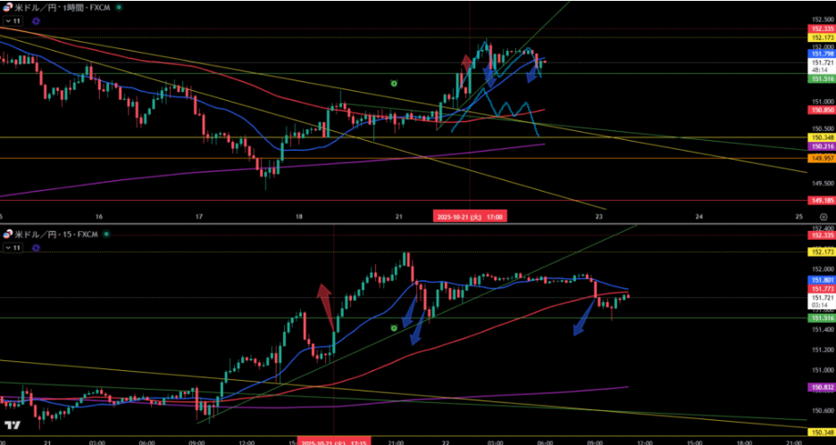
Task: Select the rightmost blue down arrow on the 15-minute chart
Action: pyautogui.click(x=582, y=321)
